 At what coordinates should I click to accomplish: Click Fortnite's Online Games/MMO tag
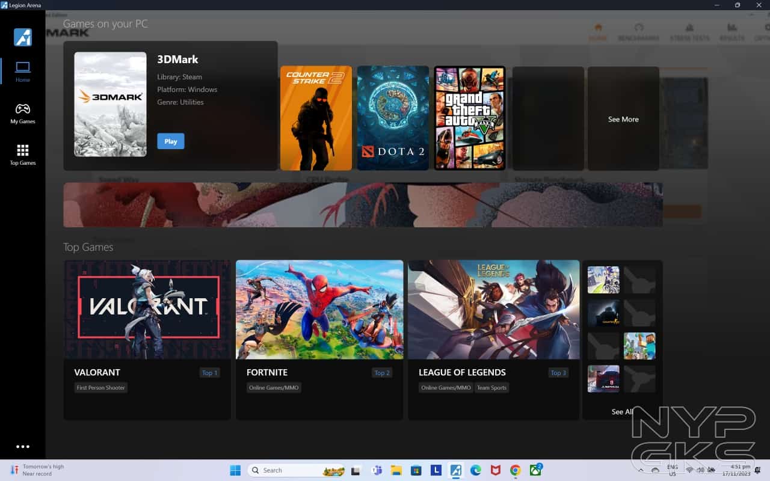coord(274,388)
